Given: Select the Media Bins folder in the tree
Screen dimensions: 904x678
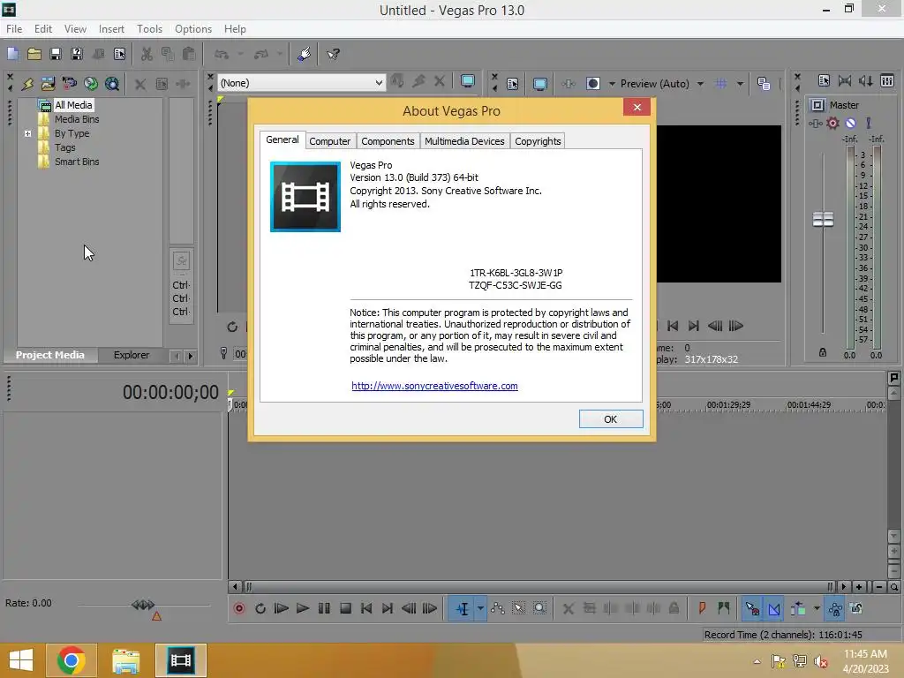Looking at the screenshot, I should tap(77, 119).
